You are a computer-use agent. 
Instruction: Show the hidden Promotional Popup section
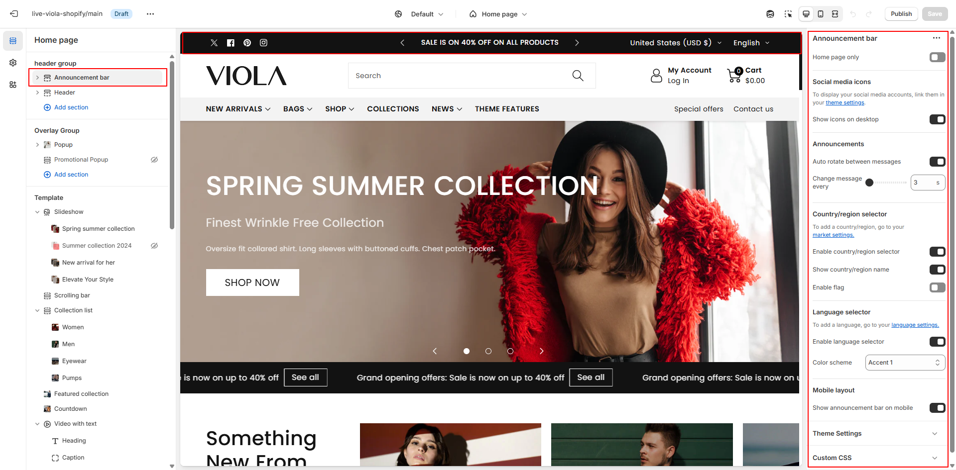(x=154, y=160)
